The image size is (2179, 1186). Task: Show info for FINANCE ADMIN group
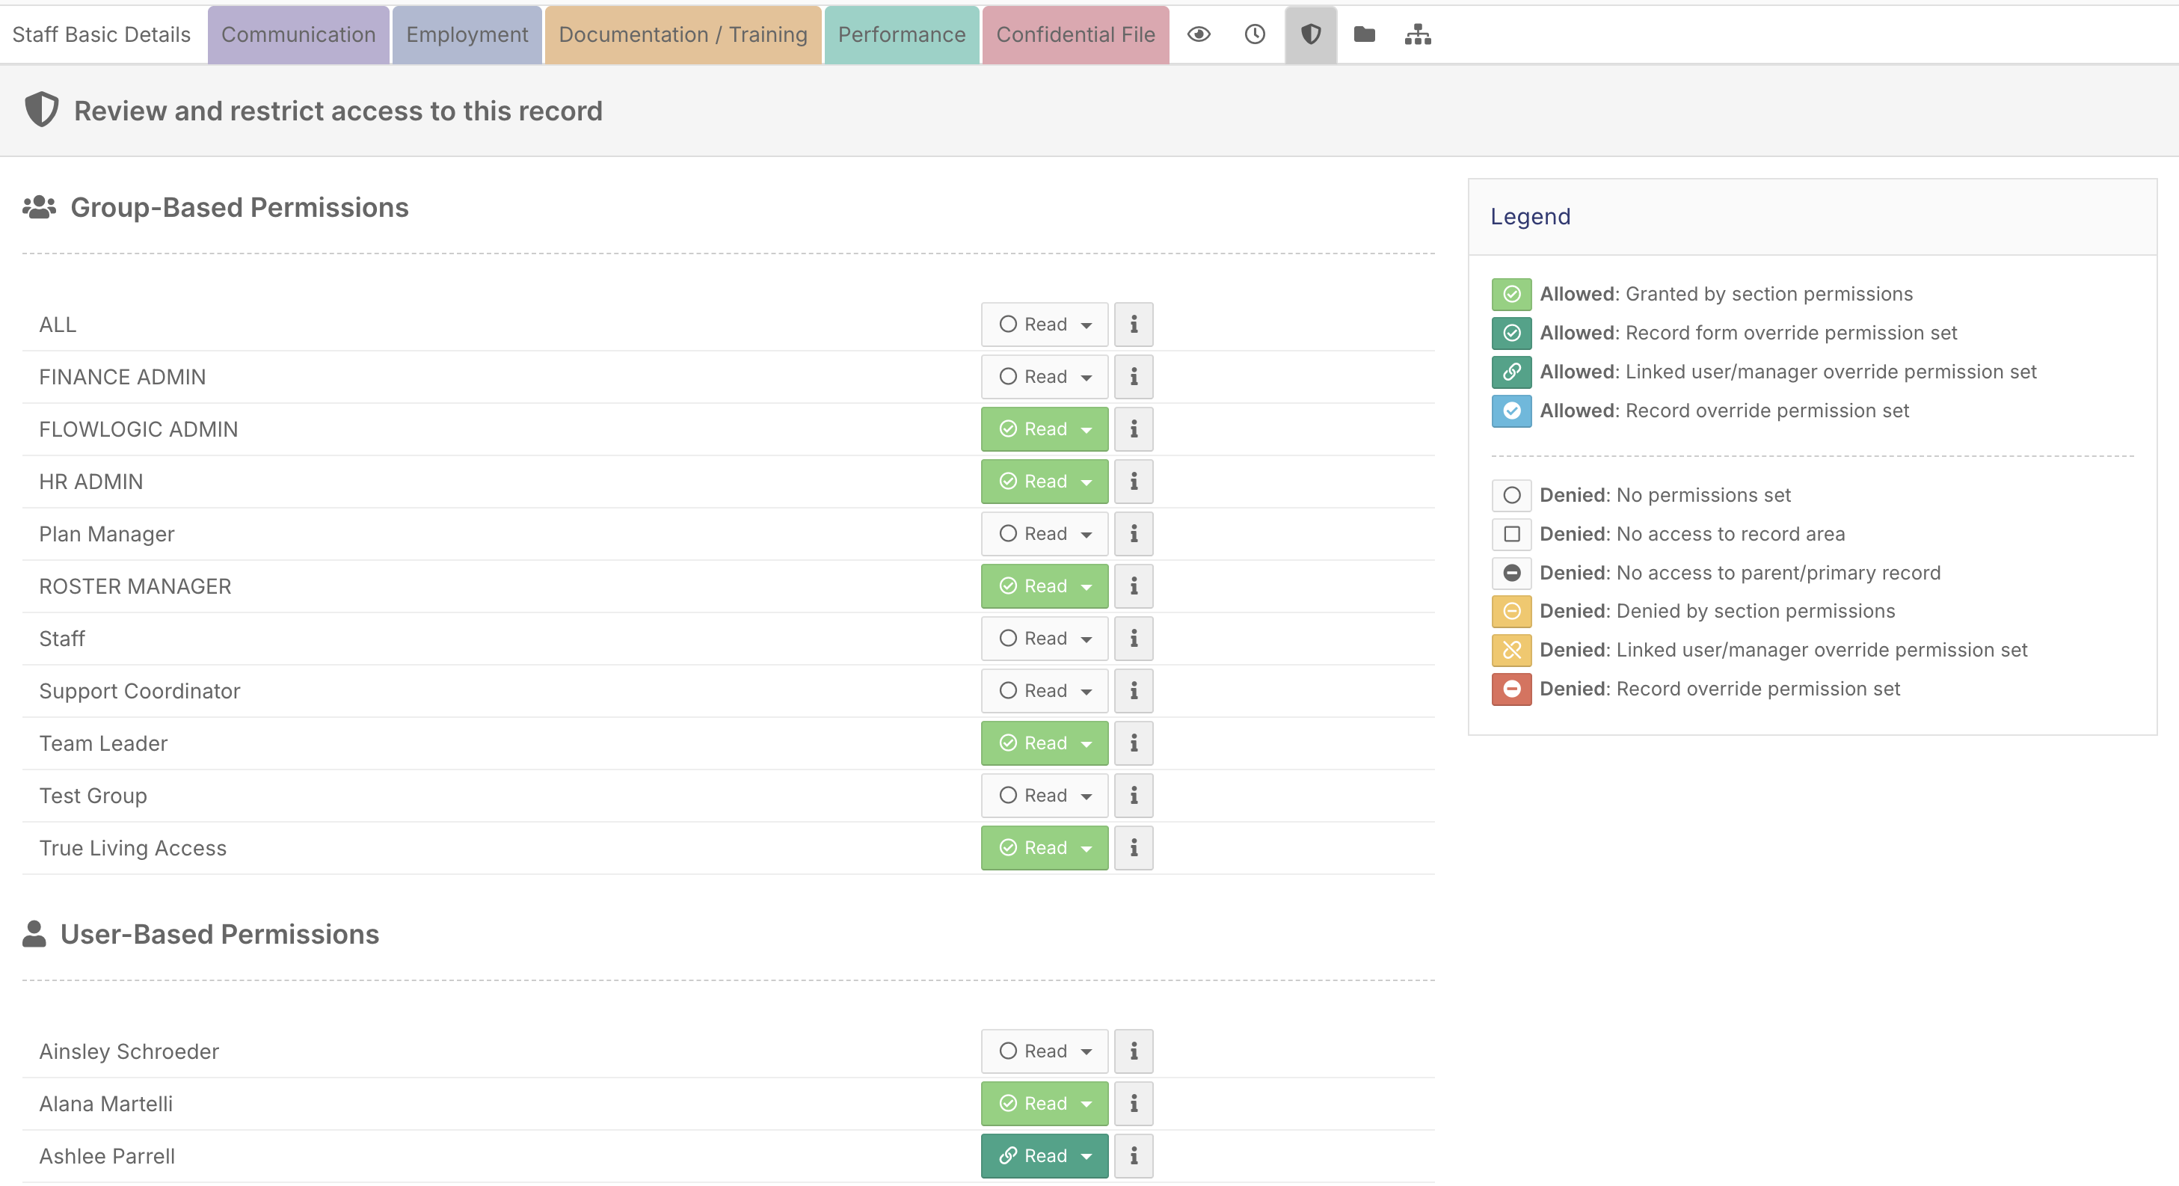point(1134,376)
